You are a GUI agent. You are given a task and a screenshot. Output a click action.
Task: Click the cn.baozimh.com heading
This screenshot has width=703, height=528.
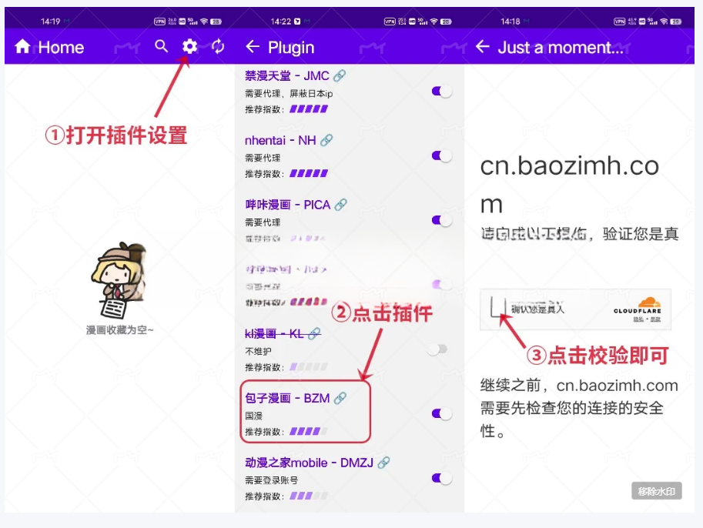[569, 184]
